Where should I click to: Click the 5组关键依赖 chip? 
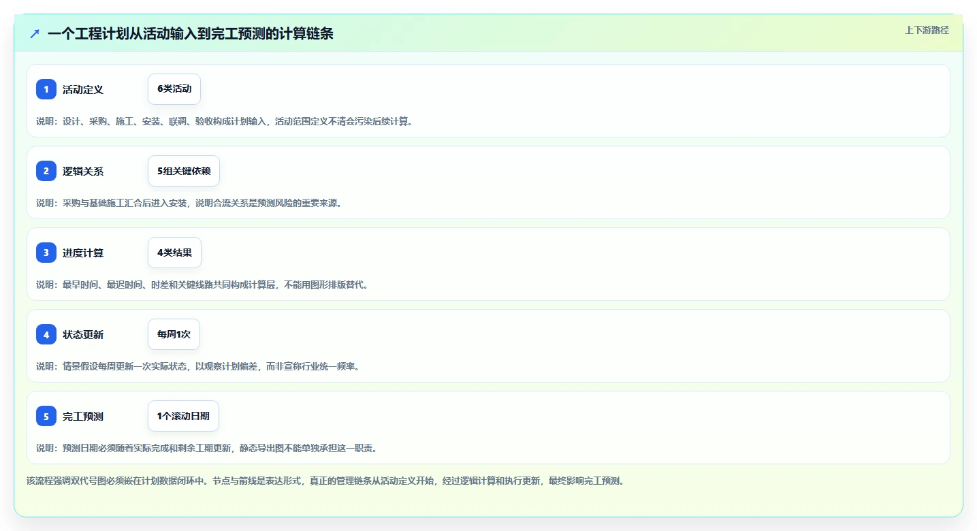click(x=184, y=171)
